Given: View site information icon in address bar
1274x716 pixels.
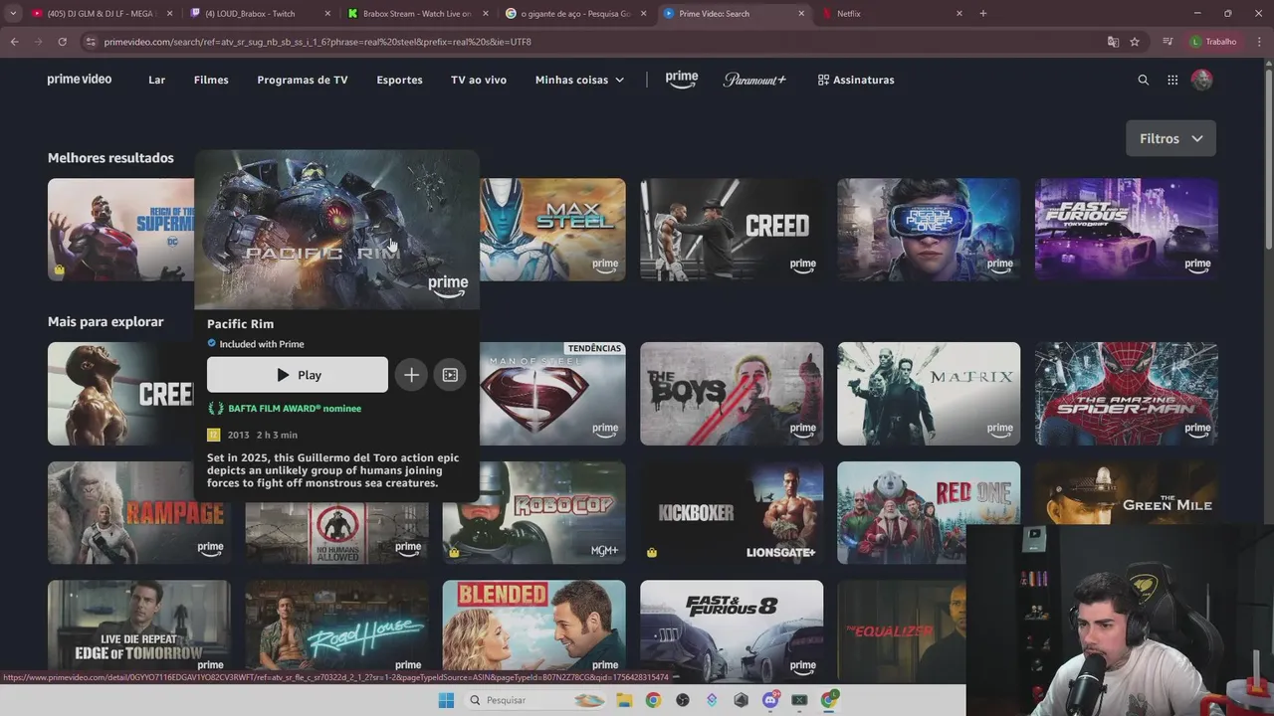Looking at the screenshot, I should [x=91, y=42].
